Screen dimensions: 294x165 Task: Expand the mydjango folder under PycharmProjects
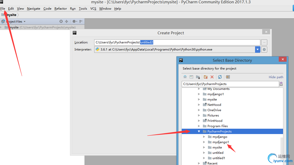click(204, 137)
